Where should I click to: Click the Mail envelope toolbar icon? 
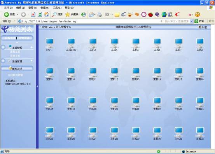point(91,14)
